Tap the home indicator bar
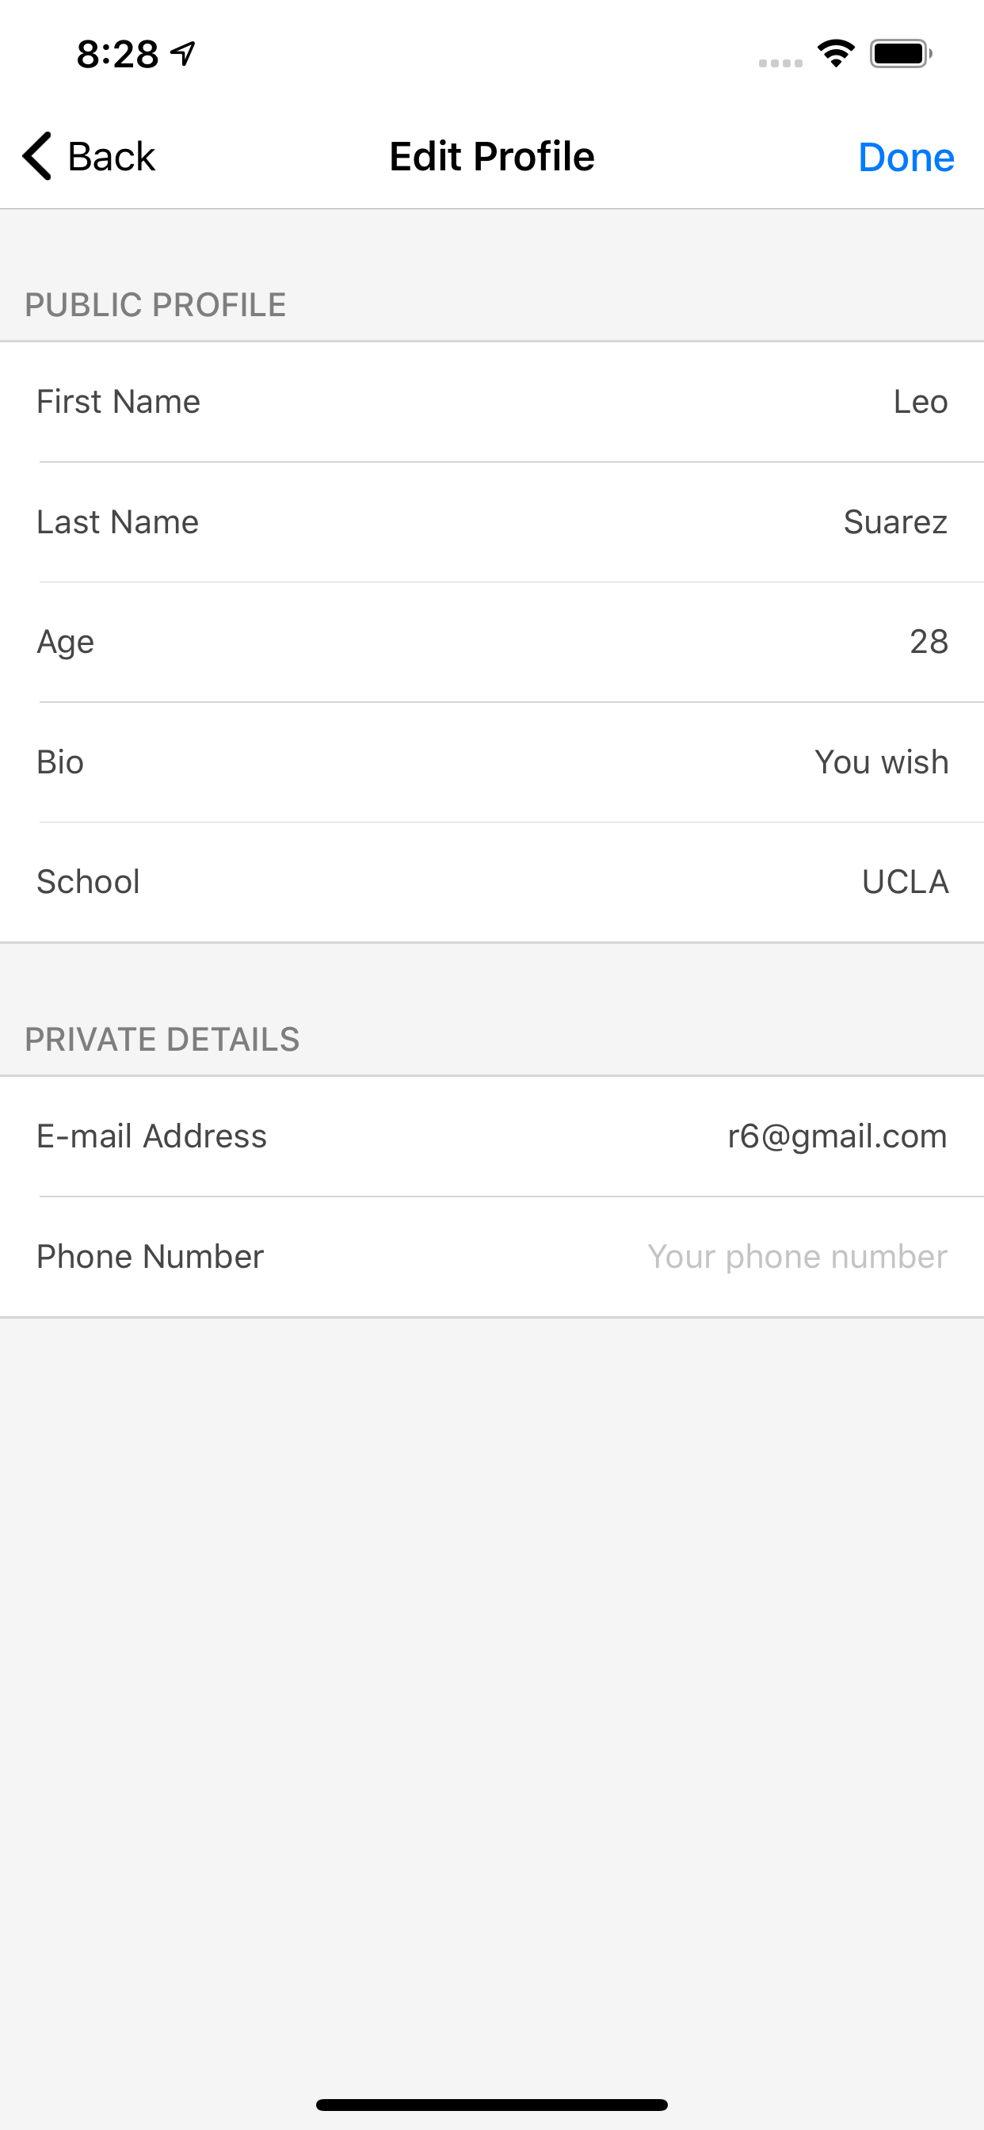984x2130 pixels. tap(492, 2105)
